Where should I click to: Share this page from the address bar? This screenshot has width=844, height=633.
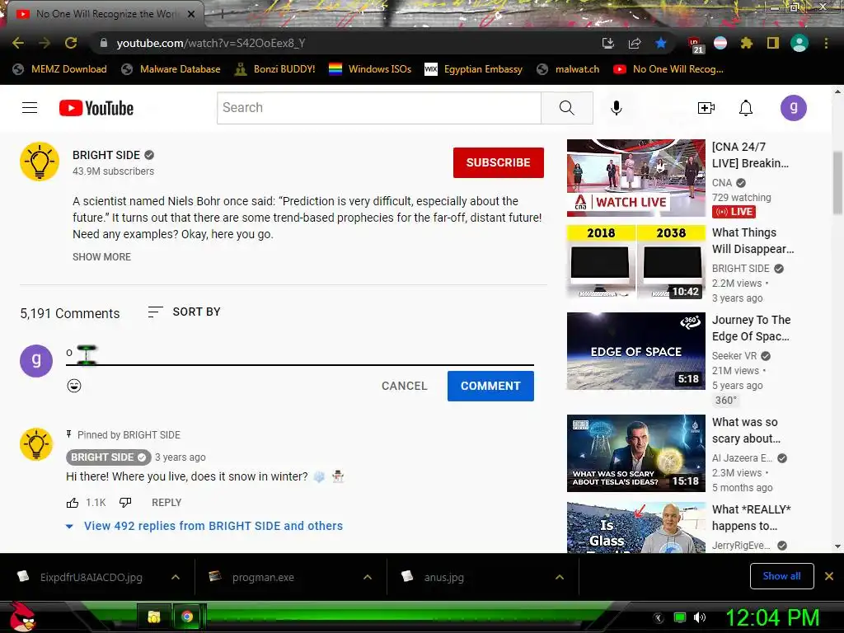[x=635, y=43]
